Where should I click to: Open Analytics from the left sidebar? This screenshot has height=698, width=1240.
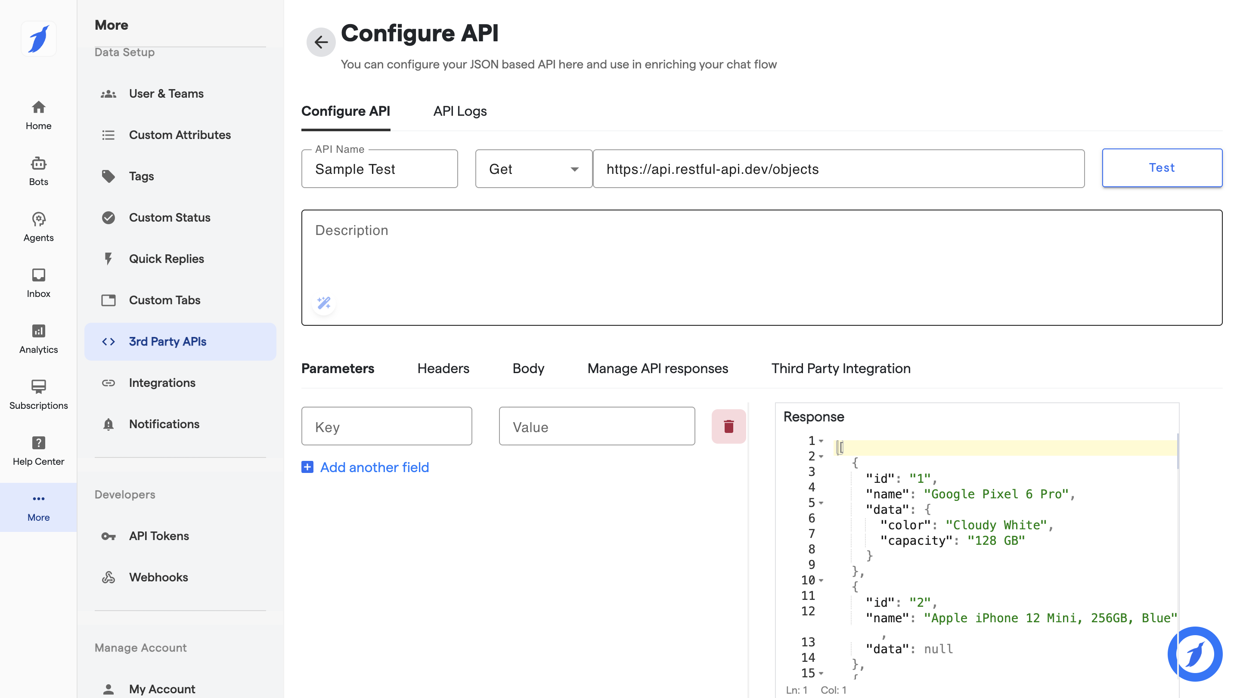pos(38,339)
